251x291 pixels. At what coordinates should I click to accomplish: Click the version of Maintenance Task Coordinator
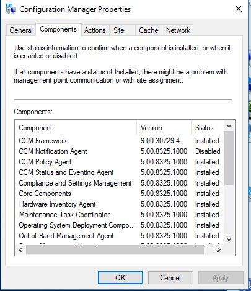[164, 215]
